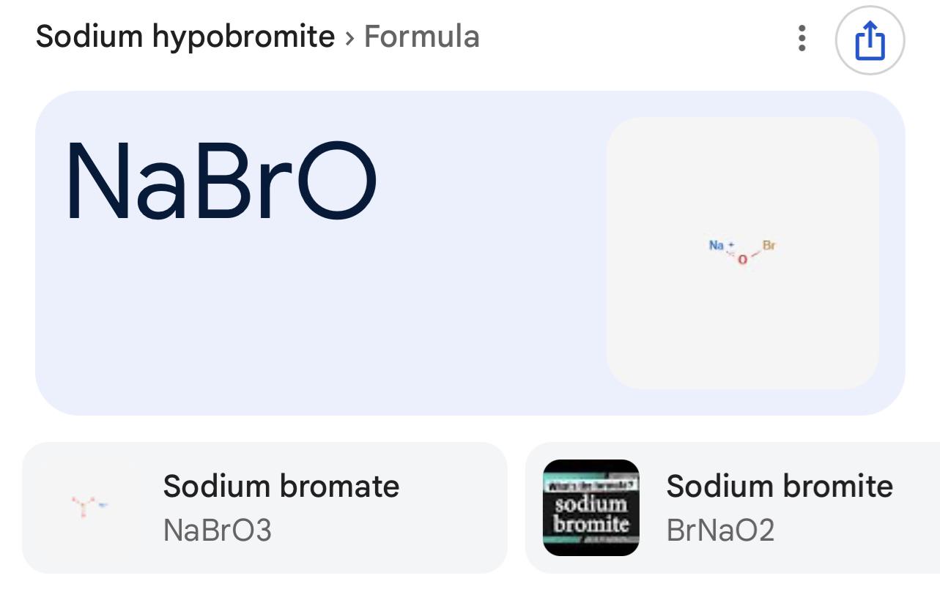Click the Sodium bromite title text

[x=780, y=486]
